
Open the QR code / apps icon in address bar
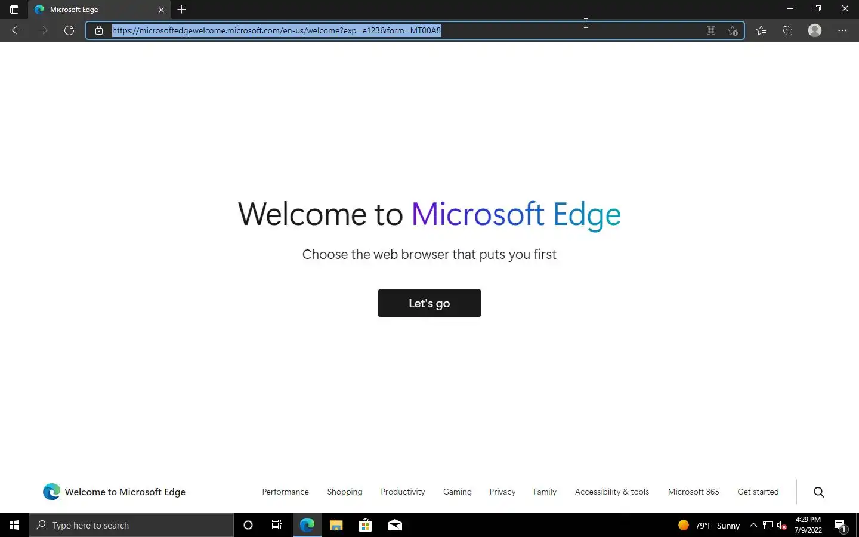pyautogui.click(x=711, y=30)
